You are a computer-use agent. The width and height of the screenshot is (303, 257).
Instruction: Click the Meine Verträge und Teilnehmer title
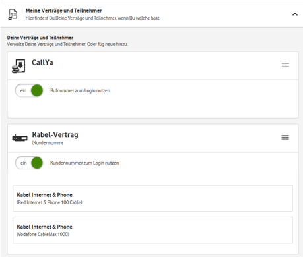(64, 11)
